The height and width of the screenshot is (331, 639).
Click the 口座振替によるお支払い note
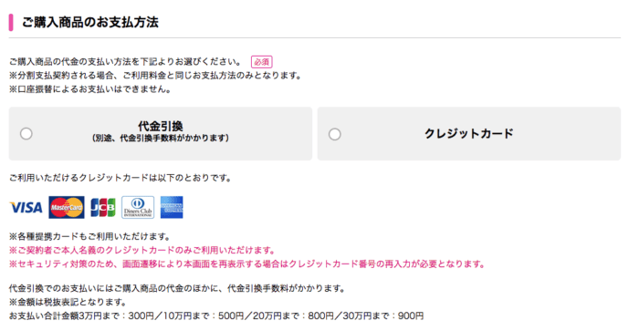[x=89, y=89]
